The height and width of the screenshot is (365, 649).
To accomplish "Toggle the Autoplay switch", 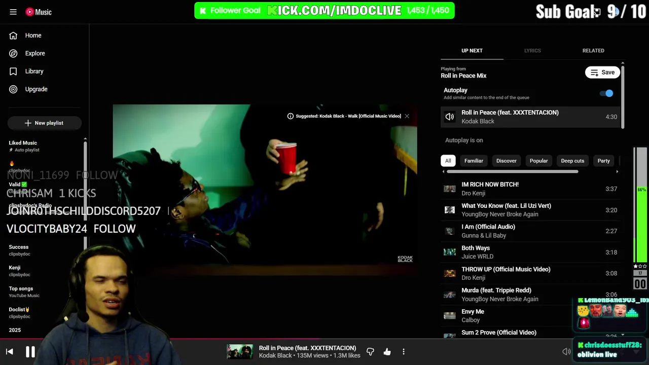I will (x=606, y=93).
